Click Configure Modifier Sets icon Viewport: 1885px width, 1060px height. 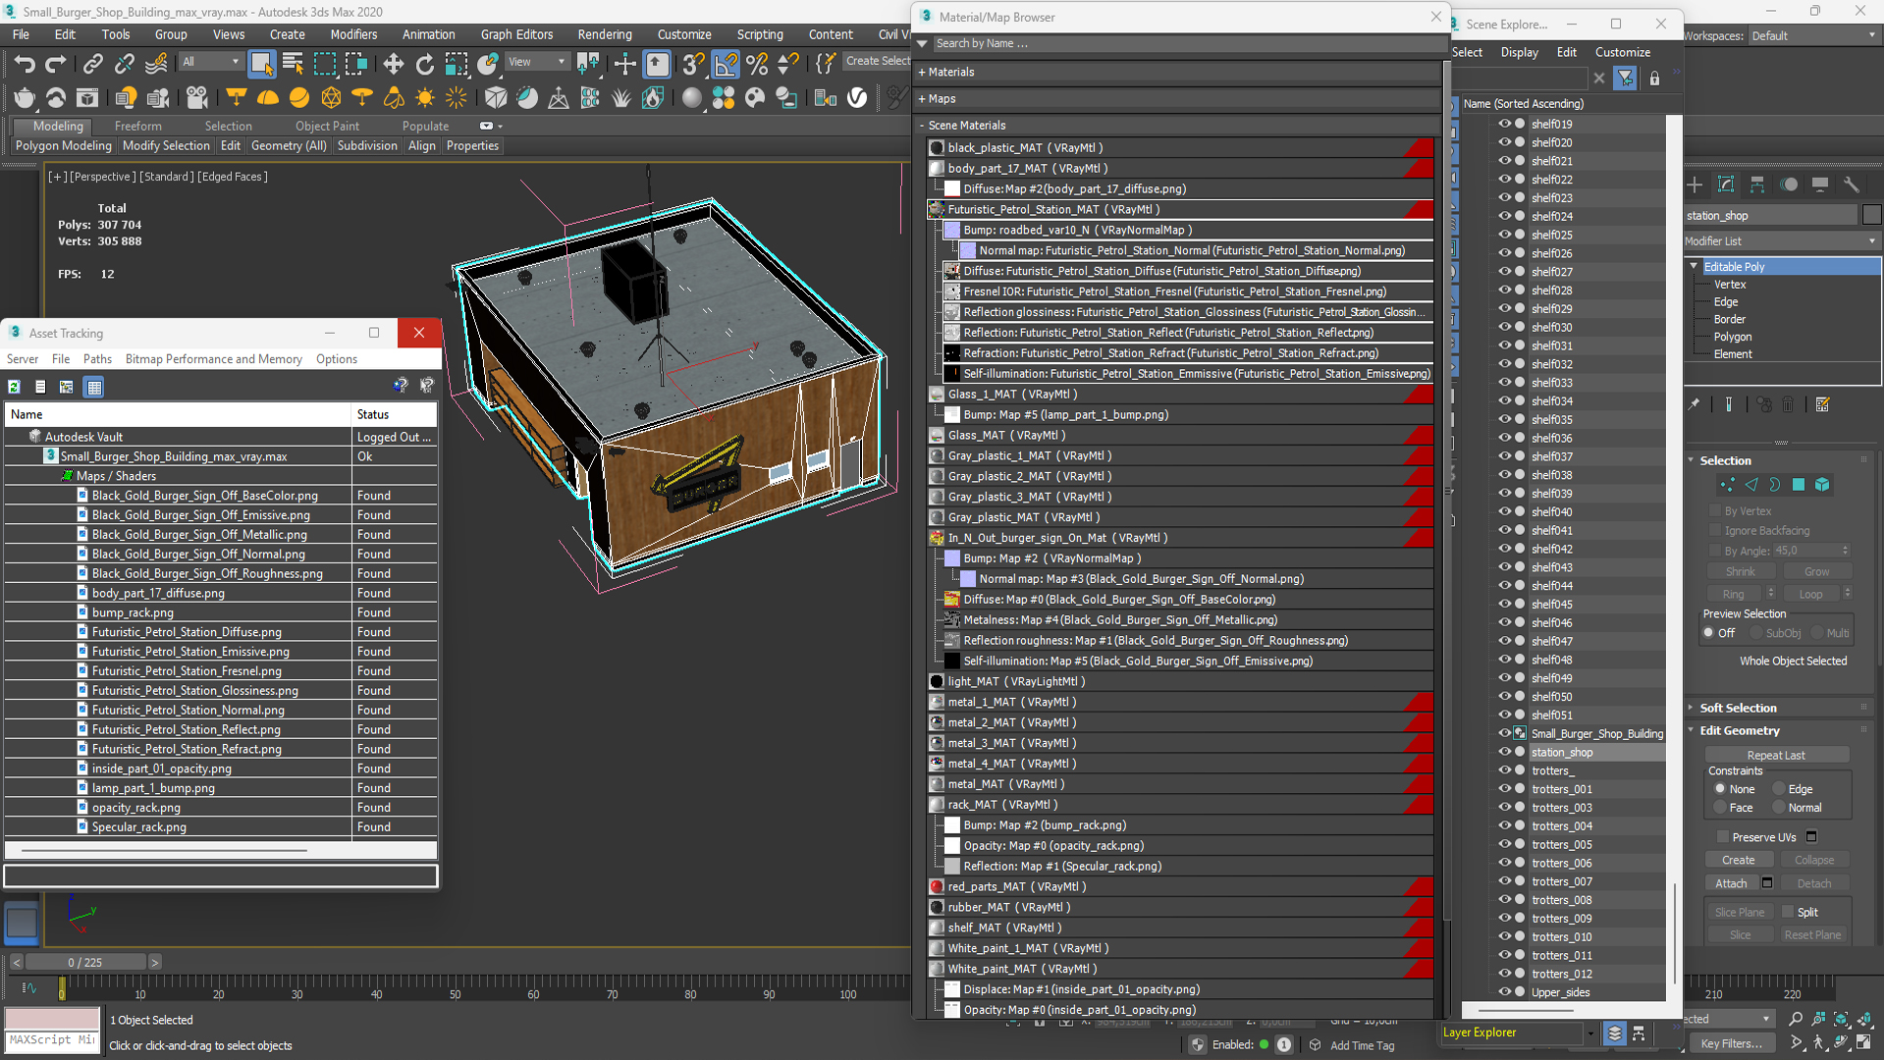[1823, 404]
